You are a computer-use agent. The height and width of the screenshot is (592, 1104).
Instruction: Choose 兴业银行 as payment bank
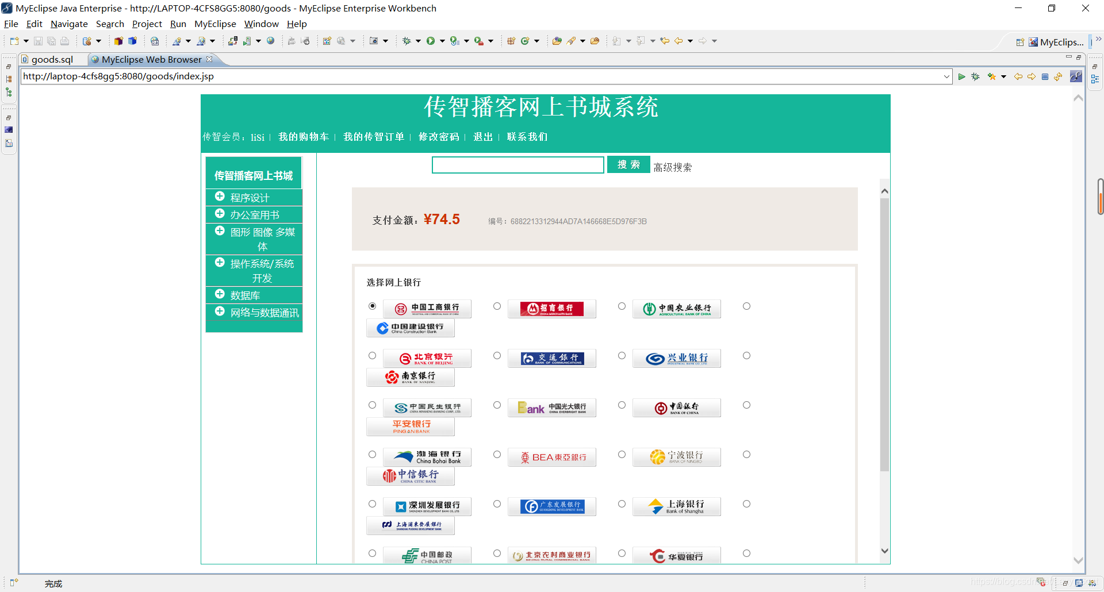click(x=622, y=355)
